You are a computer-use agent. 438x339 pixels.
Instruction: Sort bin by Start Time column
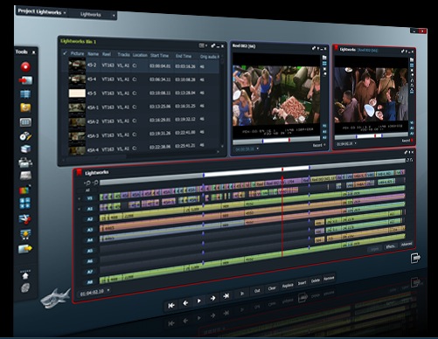(x=159, y=55)
